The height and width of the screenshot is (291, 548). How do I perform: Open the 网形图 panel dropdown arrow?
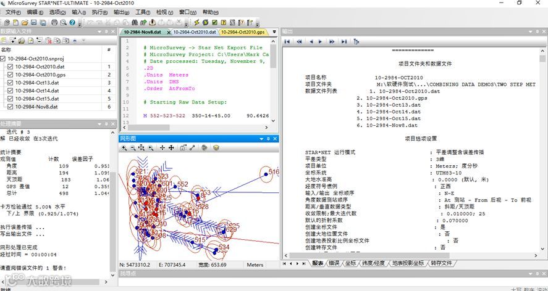pyautogui.click(x=261, y=139)
